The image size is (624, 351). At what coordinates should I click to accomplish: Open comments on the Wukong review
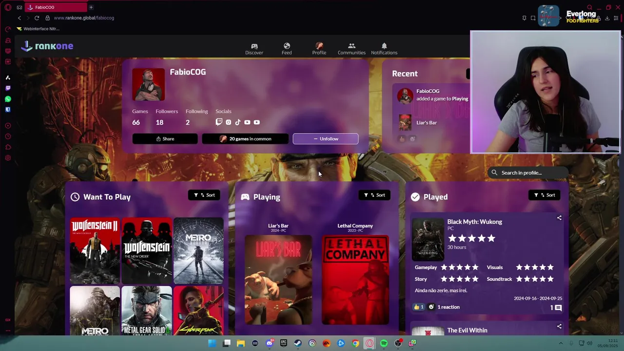556,308
